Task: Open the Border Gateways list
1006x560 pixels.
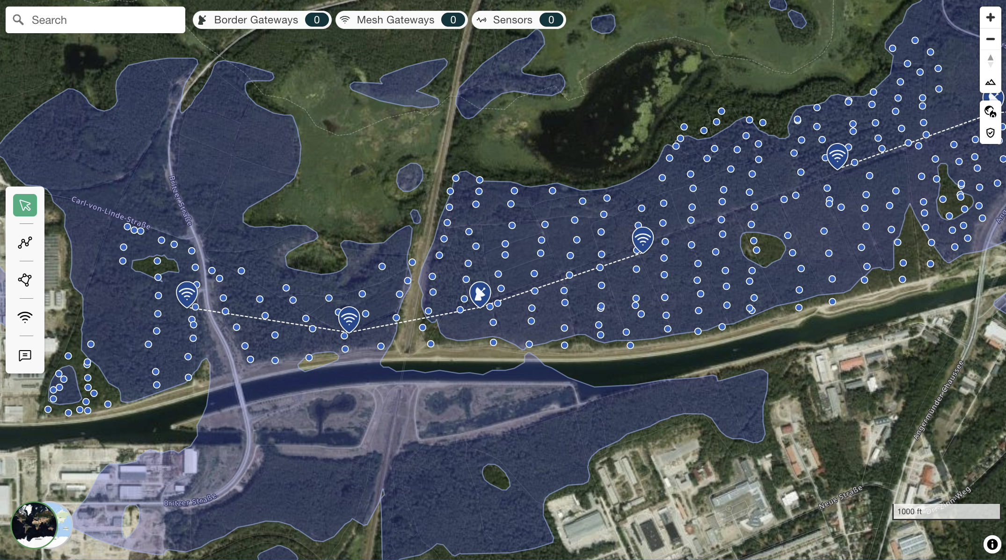Action: tap(262, 20)
